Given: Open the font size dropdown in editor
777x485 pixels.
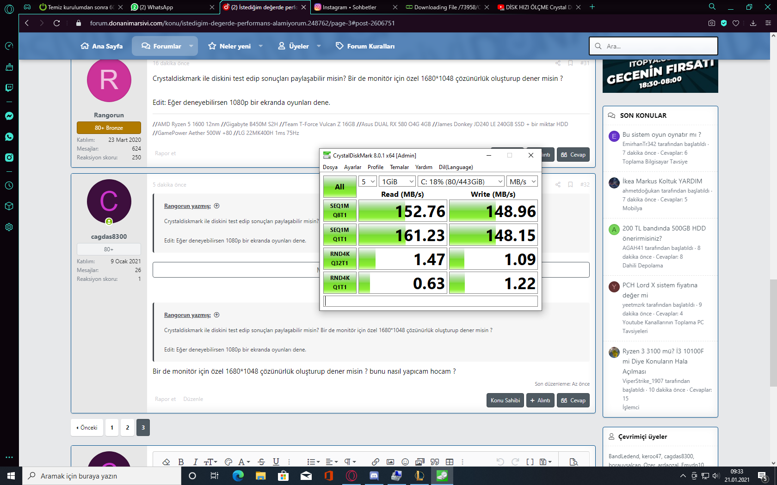Looking at the screenshot, I should 210,462.
